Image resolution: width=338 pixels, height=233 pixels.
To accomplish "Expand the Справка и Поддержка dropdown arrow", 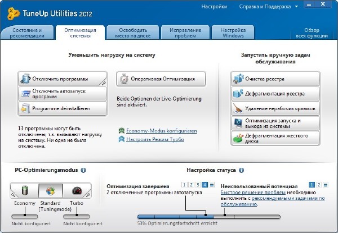I will [x=297, y=7].
